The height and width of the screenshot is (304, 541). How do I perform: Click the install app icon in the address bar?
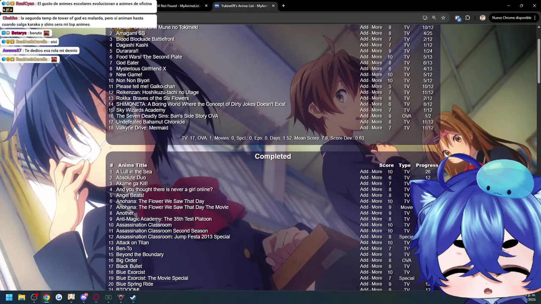tap(425, 18)
